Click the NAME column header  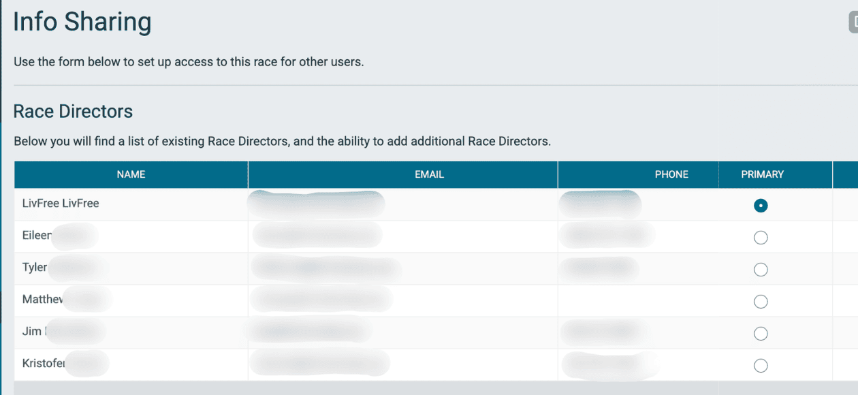[x=131, y=174]
